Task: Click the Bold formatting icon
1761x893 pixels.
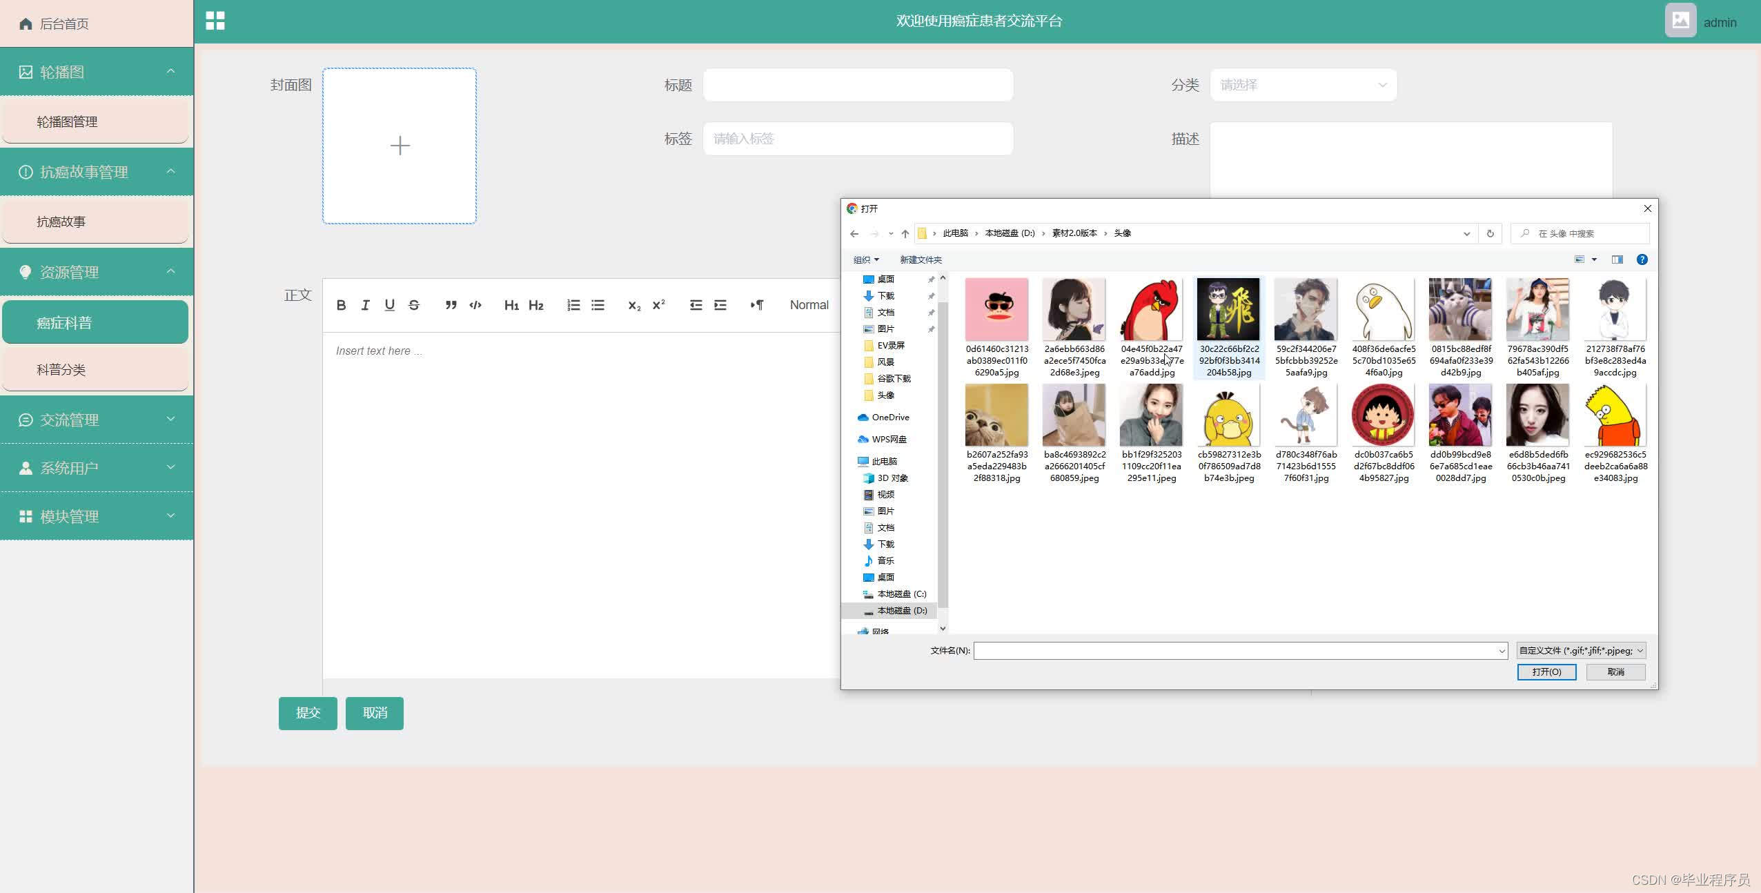Action: pos(342,304)
